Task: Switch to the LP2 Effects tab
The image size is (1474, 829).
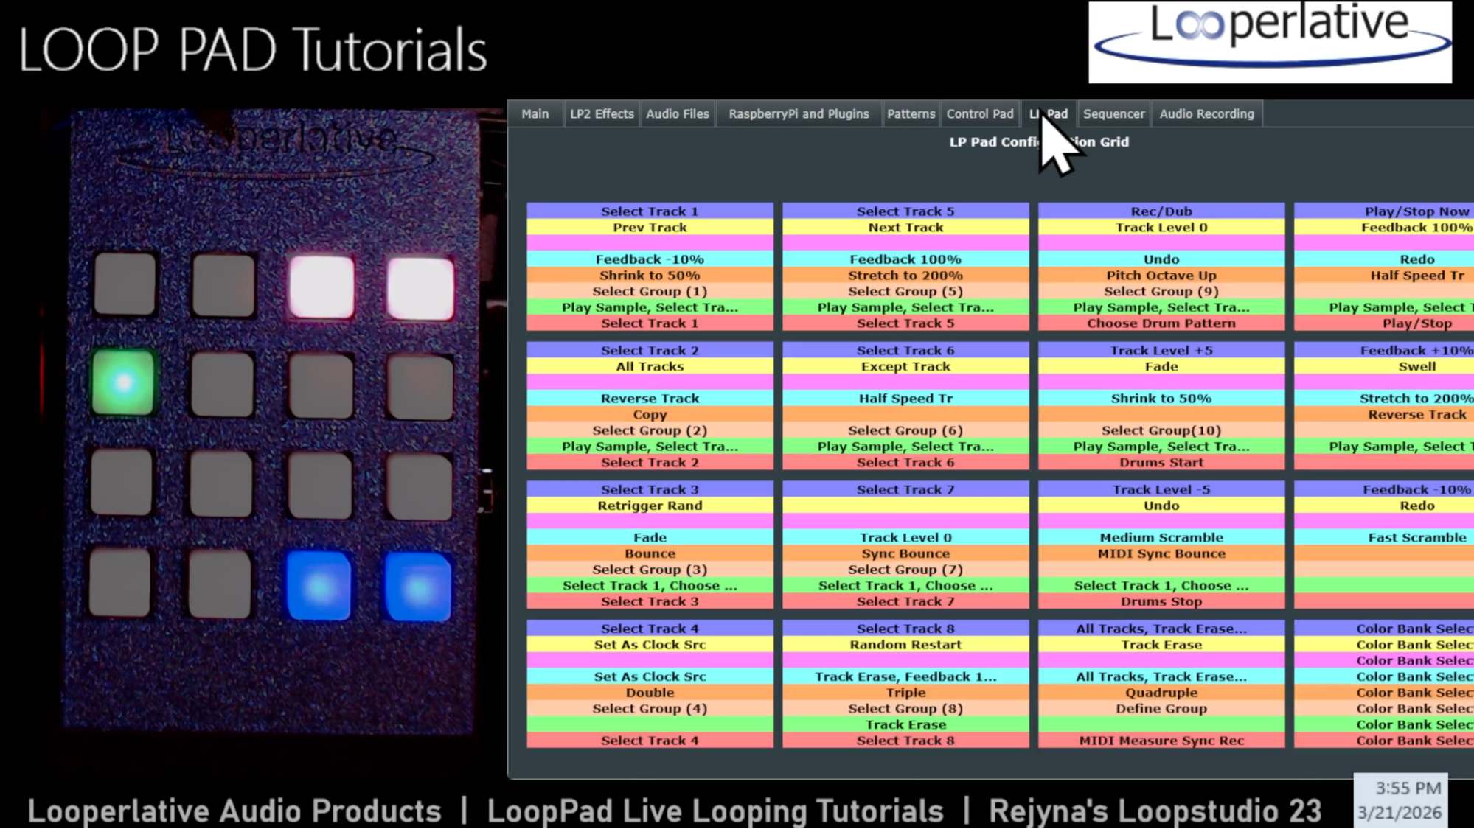Action: coord(602,114)
